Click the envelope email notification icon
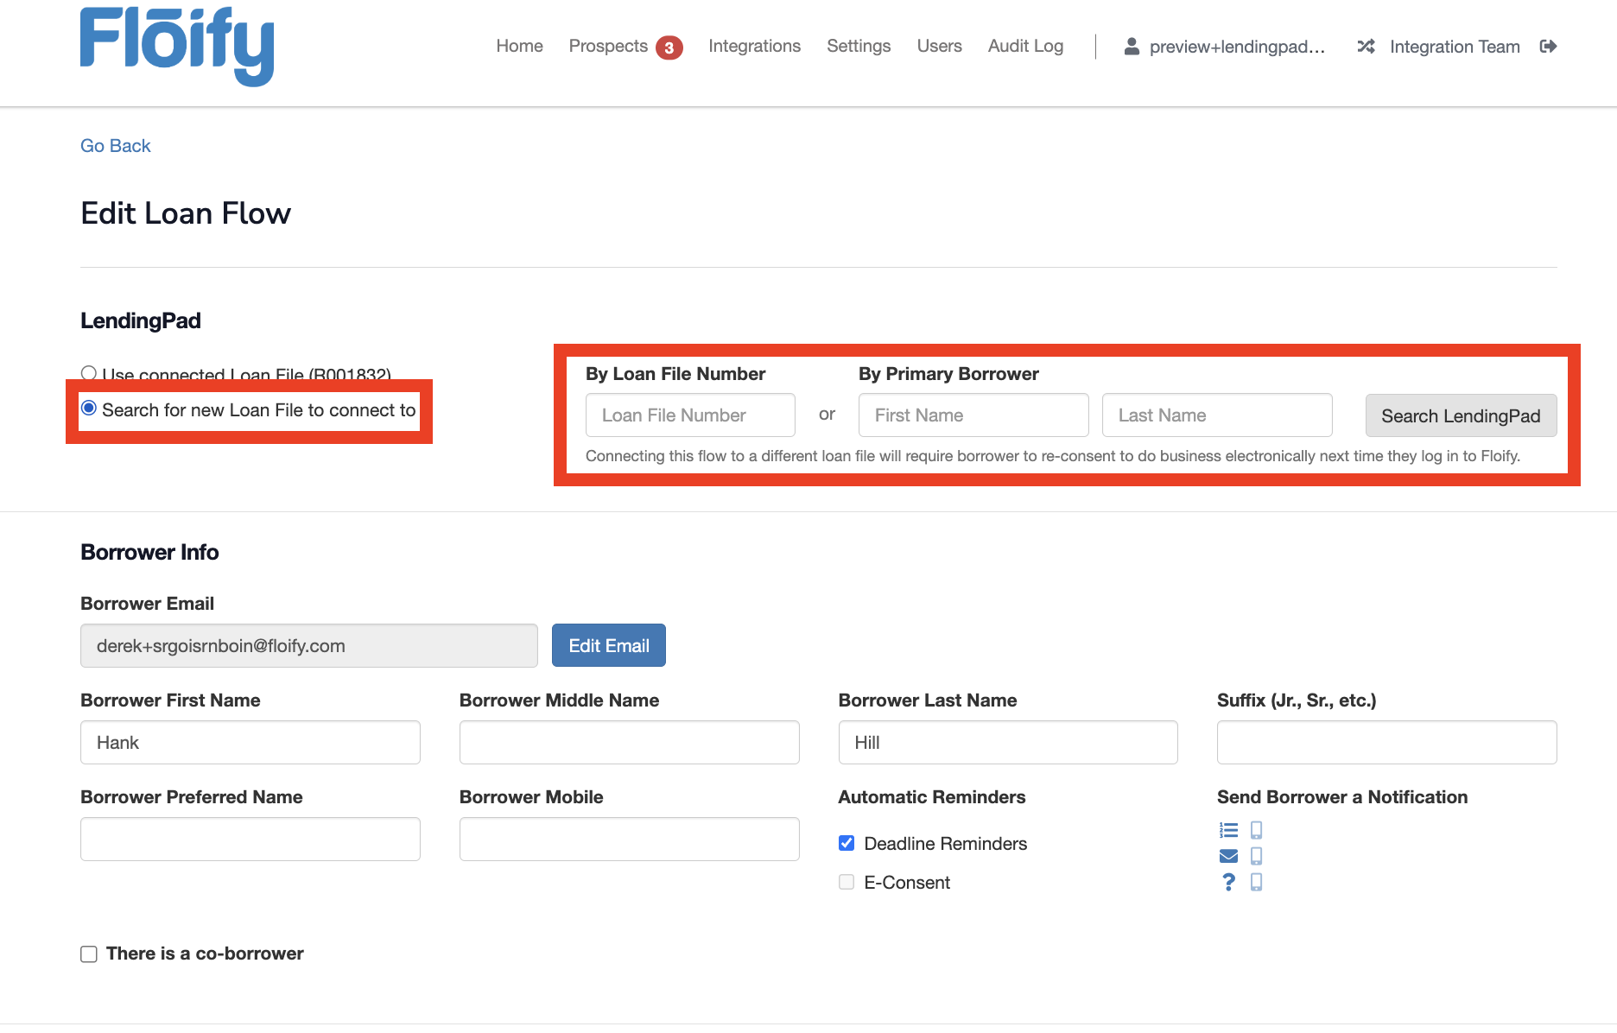This screenshot has height=1033, width=1617. [x=1228, y=856]
